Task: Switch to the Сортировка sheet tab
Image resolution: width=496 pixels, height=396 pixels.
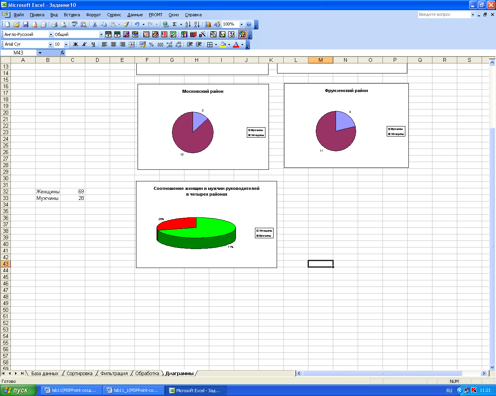Action: tap(79, 374)
